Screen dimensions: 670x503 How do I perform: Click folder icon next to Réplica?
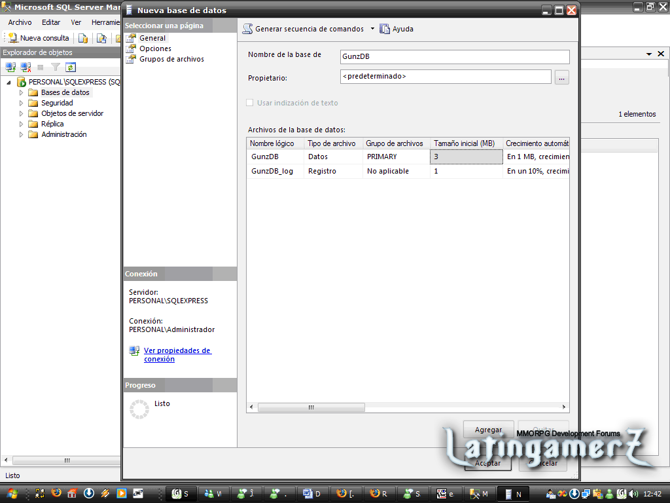point(33,124)
